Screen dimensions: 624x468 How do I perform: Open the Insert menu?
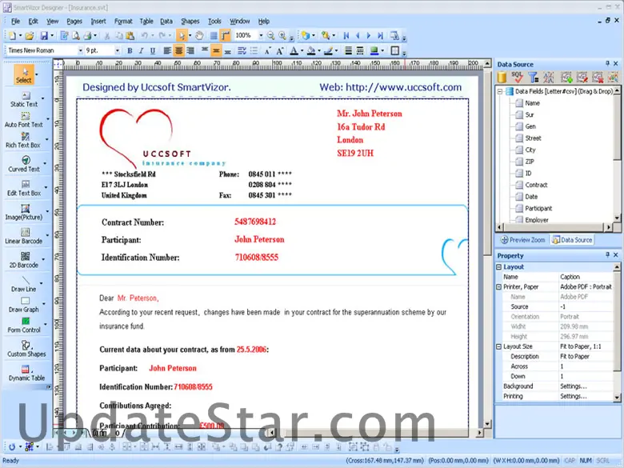point(98,21)
